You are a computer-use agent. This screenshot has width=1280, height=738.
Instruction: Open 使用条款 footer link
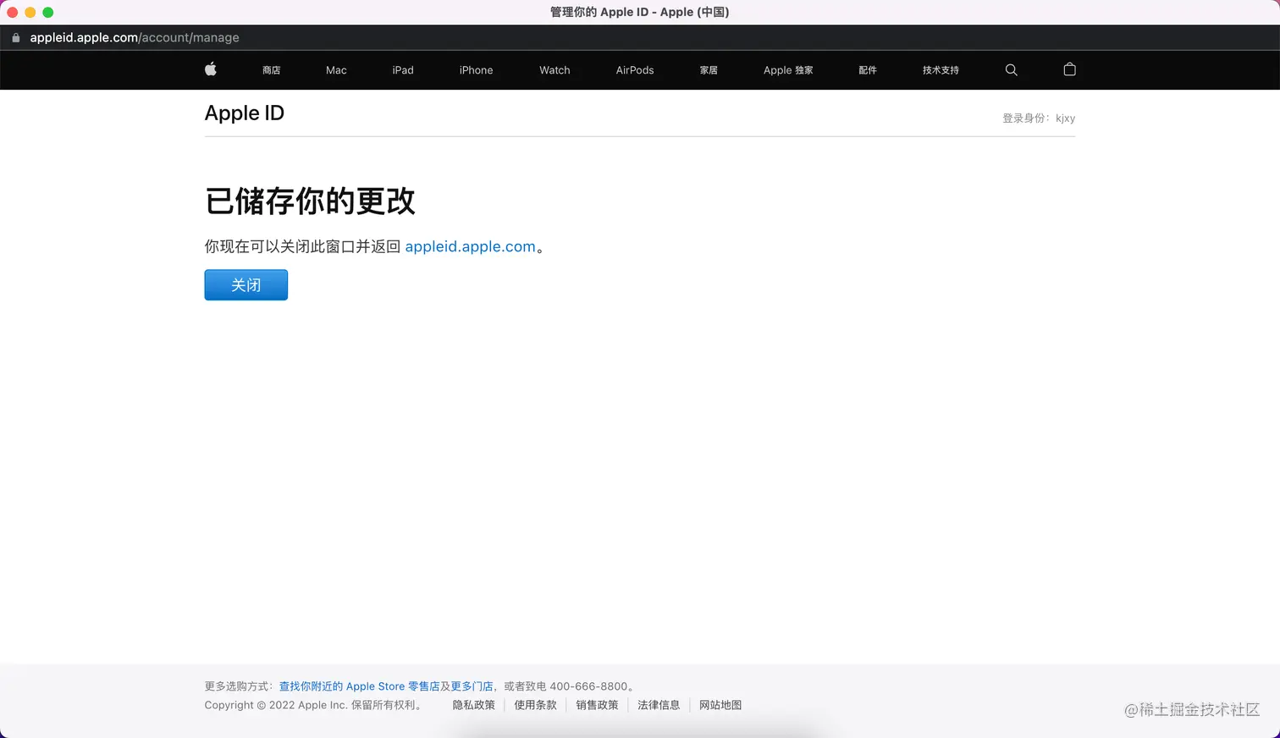coord(535,705)
